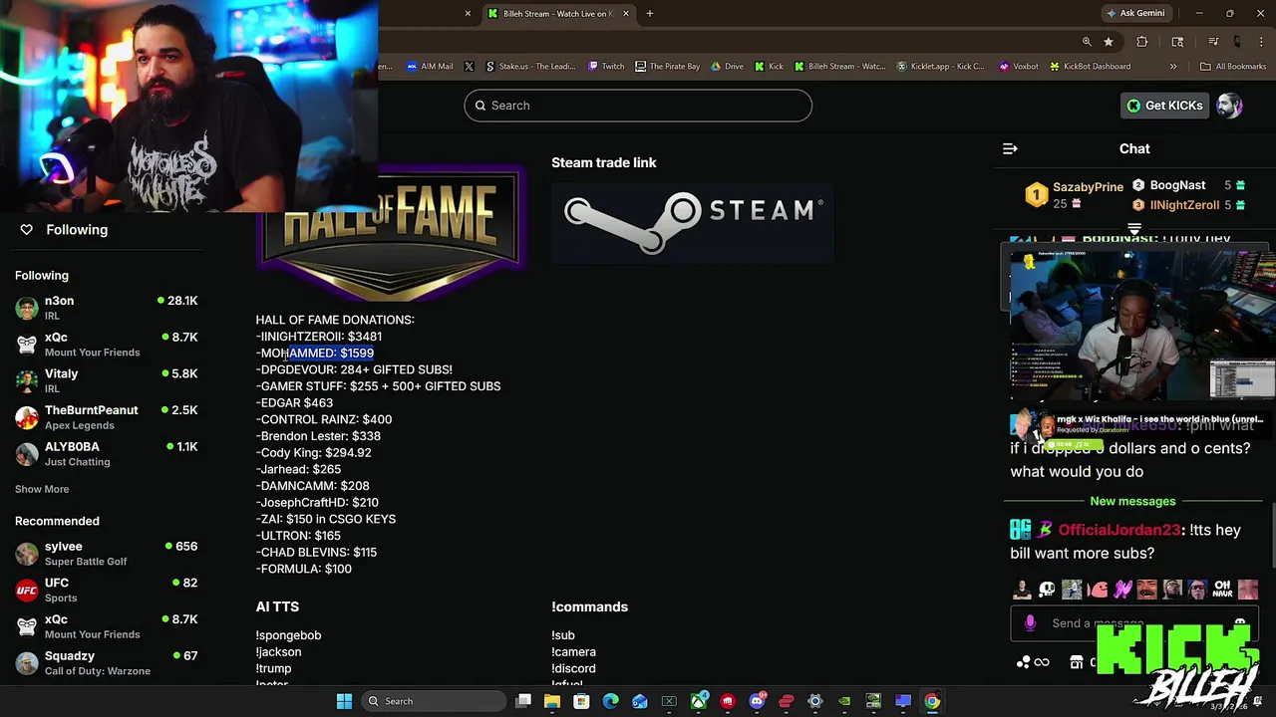Open Chrome three-dot menu
The image size is (1276, 717).
pyautogui.click(x=1261, y=42)
